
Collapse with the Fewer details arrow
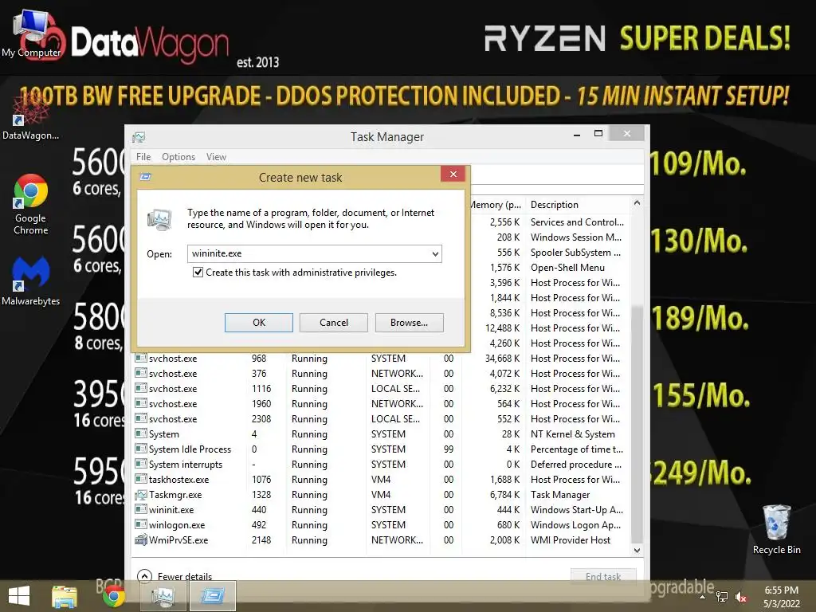click(144, 575)
